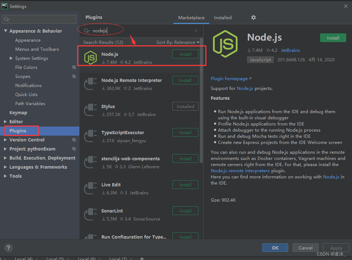
Task: Install the SonarLint plugin
Action: point(185,211)
